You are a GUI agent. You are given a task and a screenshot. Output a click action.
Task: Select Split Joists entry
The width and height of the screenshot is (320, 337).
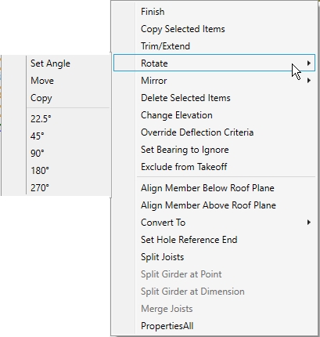(x=162, y=257)
